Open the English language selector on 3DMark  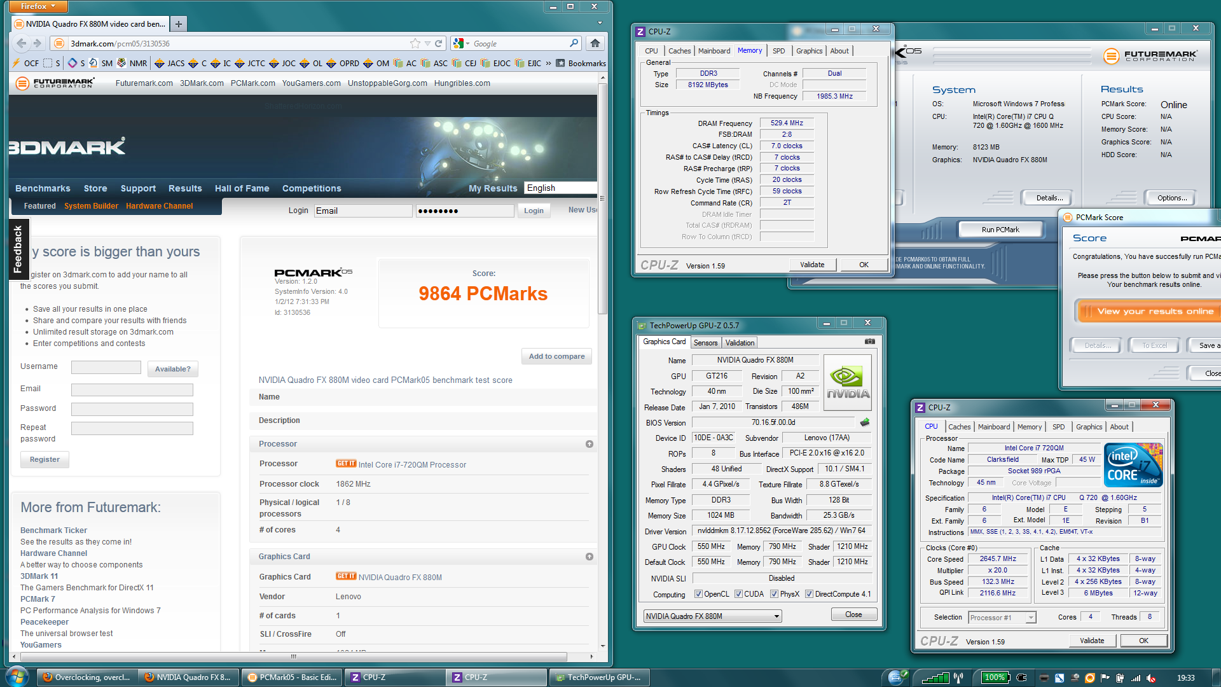(560, 188)
